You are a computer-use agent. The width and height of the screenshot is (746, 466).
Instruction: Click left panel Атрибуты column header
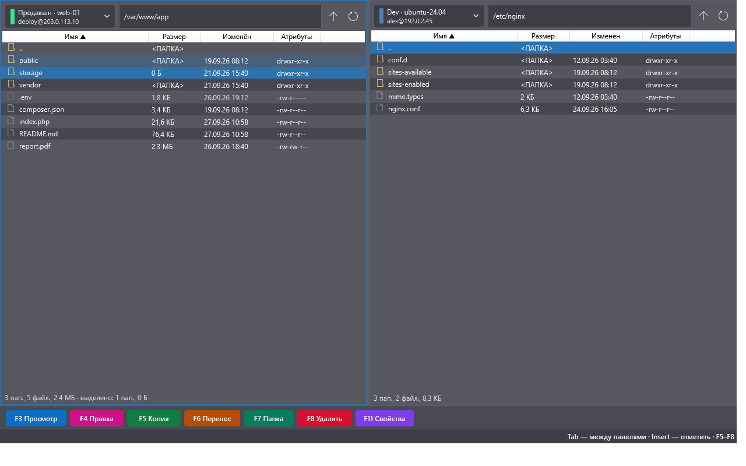297,37
